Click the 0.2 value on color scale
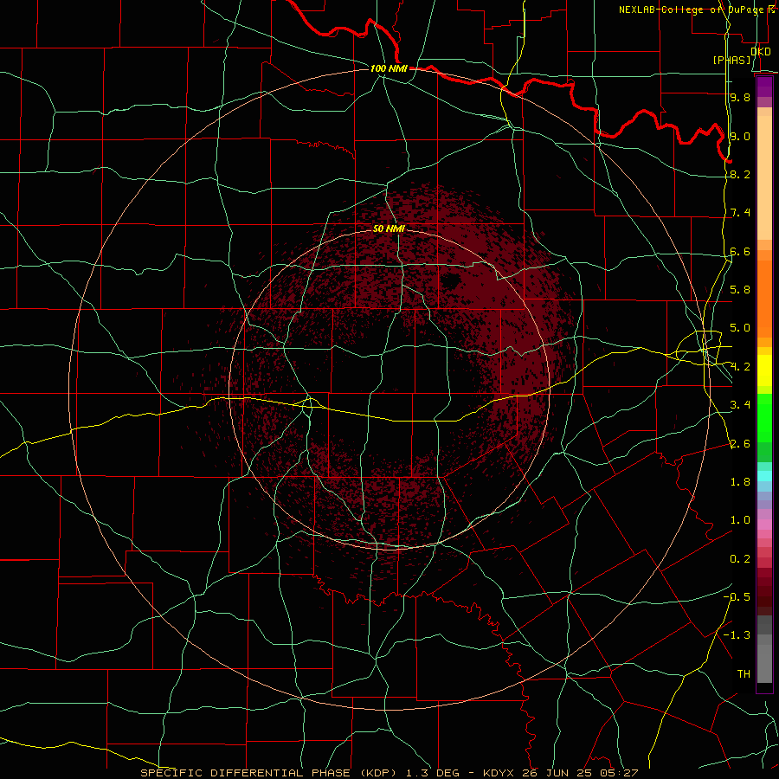This screenshot has width=779, height=779. tap(740, 559)
